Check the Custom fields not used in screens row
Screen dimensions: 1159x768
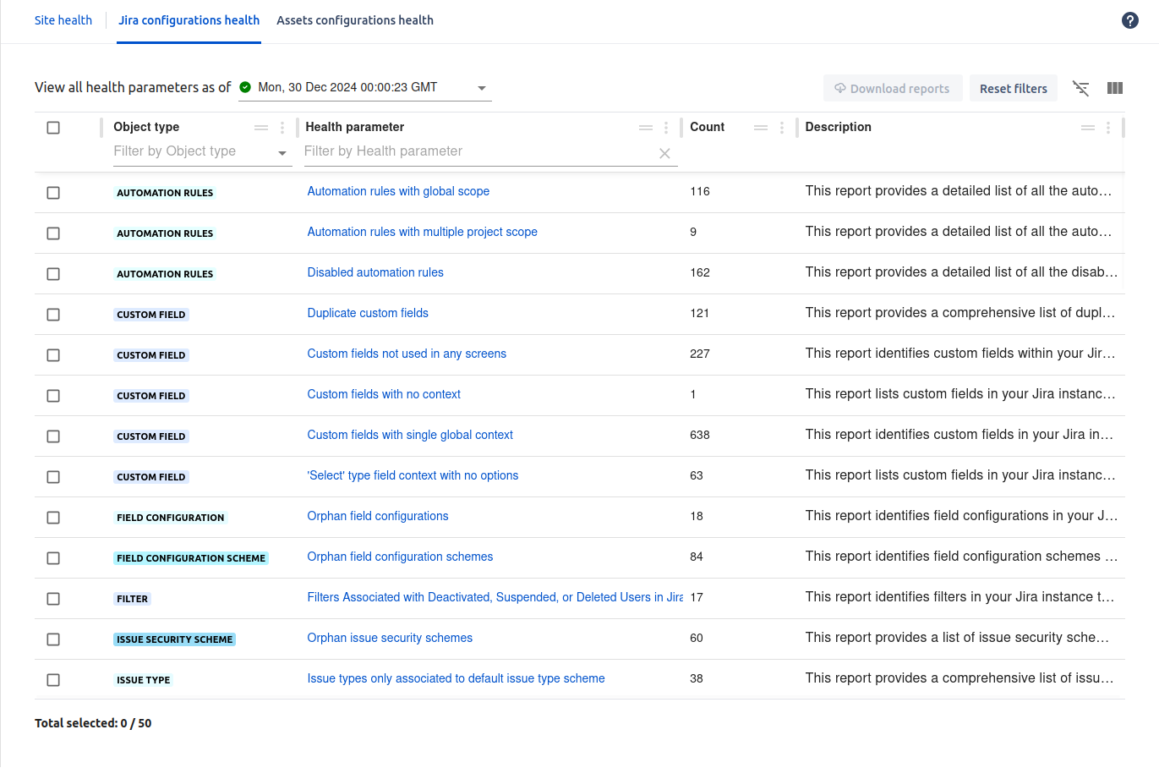pyautogui.click(x=53, y=355)
